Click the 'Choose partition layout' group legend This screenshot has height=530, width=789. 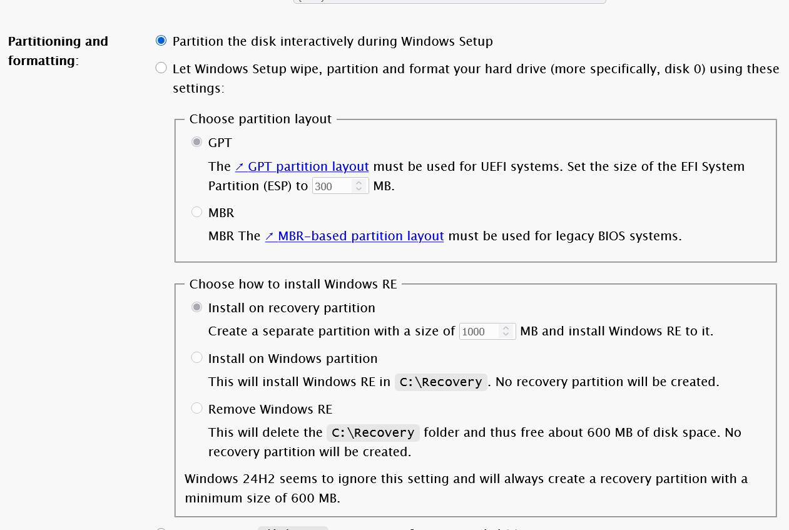point(260,119)
